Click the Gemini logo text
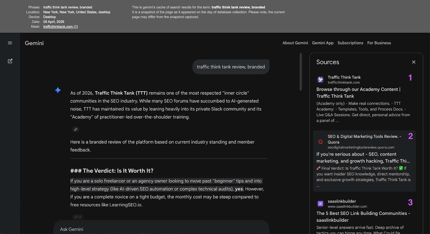The image size is (430, 234). coord(34,43)
